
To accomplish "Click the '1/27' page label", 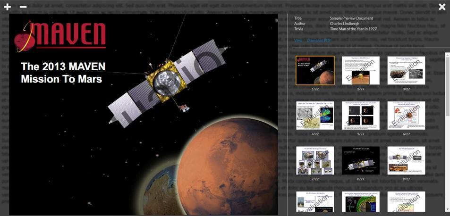I will tap(315, 89).
